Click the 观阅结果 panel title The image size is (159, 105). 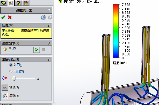tap(24, 10)
